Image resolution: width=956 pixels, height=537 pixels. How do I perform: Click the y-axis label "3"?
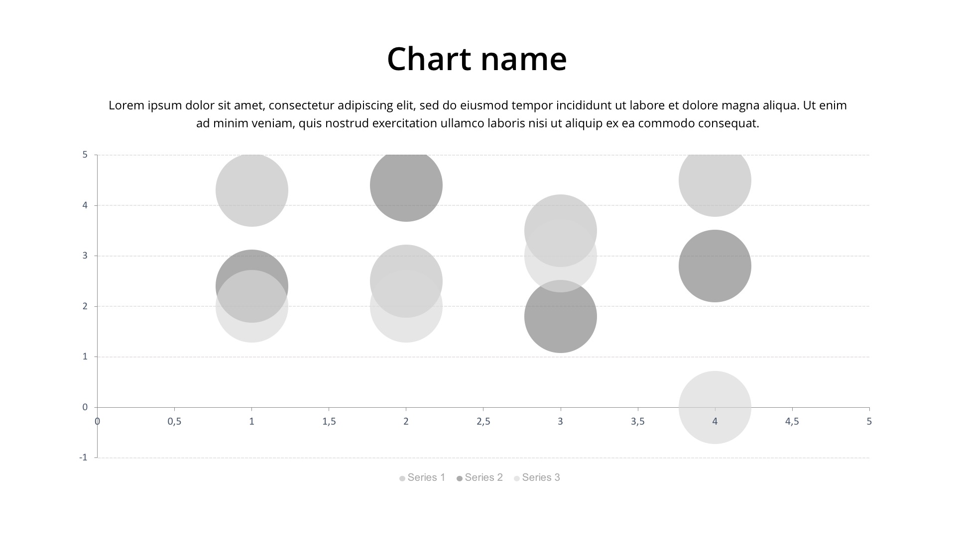[85, 256]
